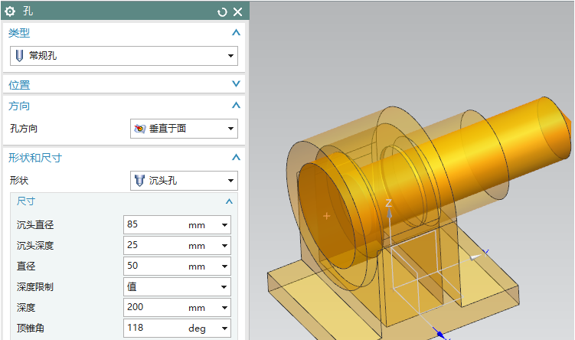Click the 沉头深度 label

click(x=35, y=245)
